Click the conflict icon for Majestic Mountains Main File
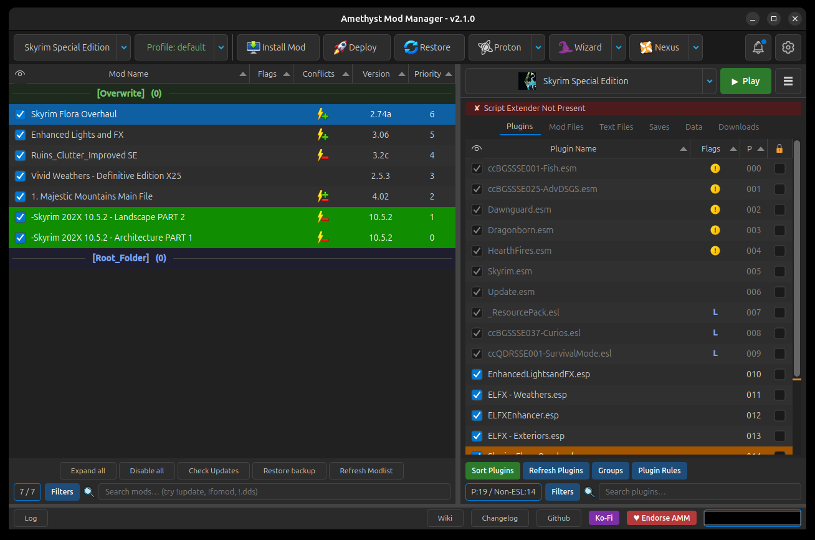This screenshot has height=540, width=815. pyautogui.click(x=322, y=196)
